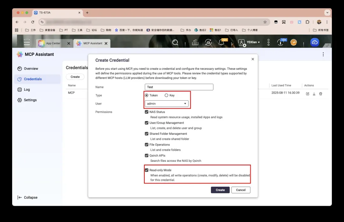Expand the User dropdown showing admin
Viewport: 344px width, 222px height.
[x=167, y=104]
